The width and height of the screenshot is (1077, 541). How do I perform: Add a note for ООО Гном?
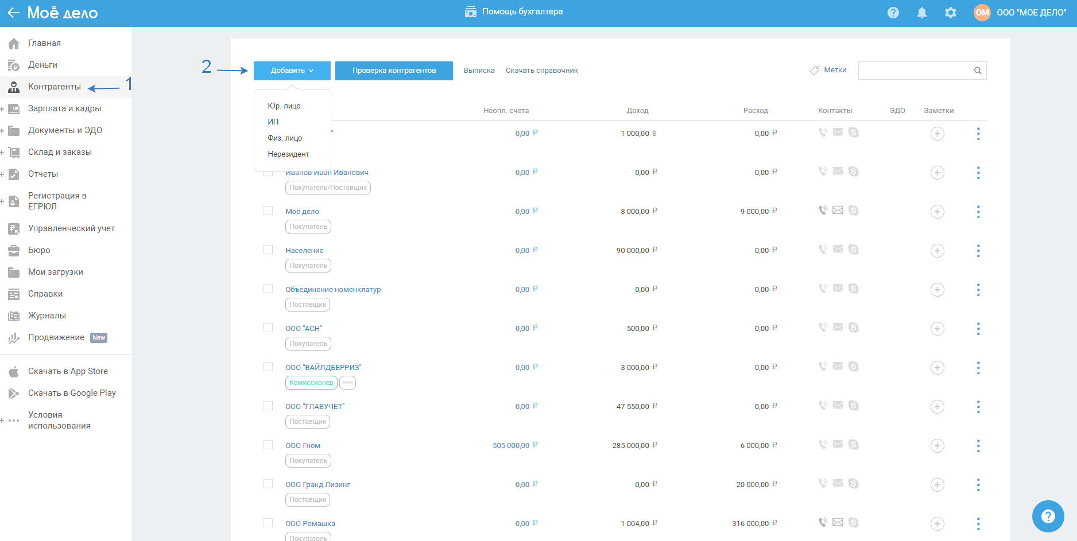click(937, 446)
